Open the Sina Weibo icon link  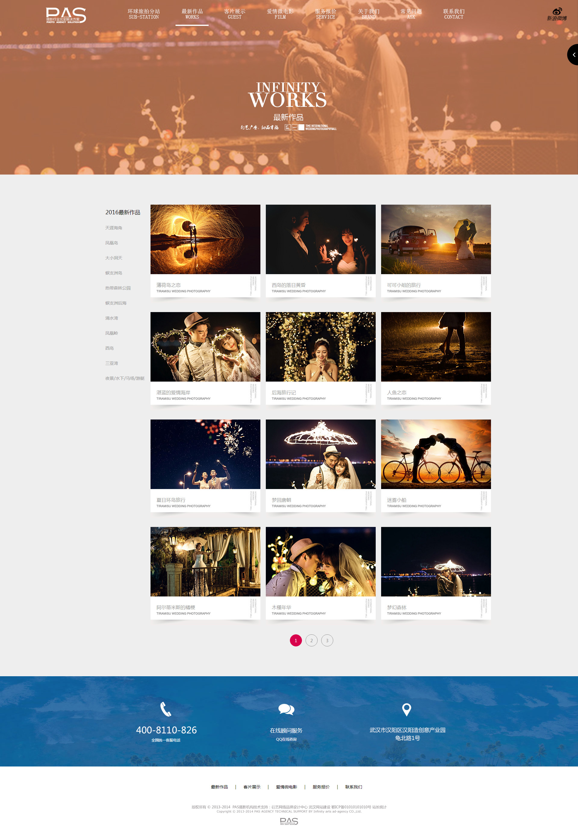(557, 14)
